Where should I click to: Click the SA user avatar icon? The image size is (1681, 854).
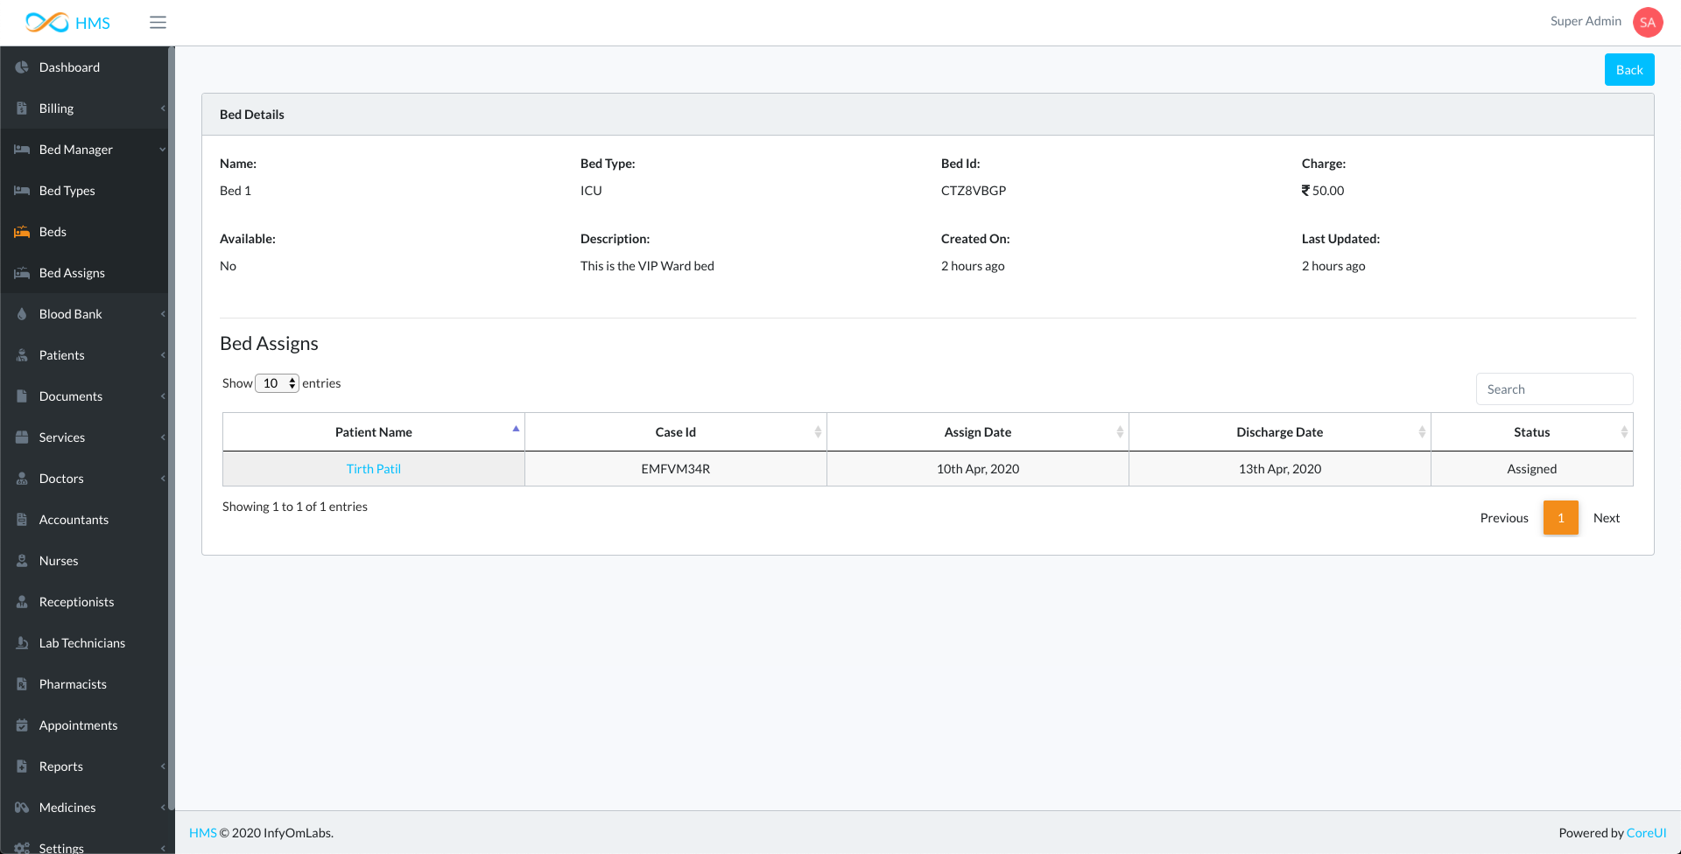coord(1647,23)
